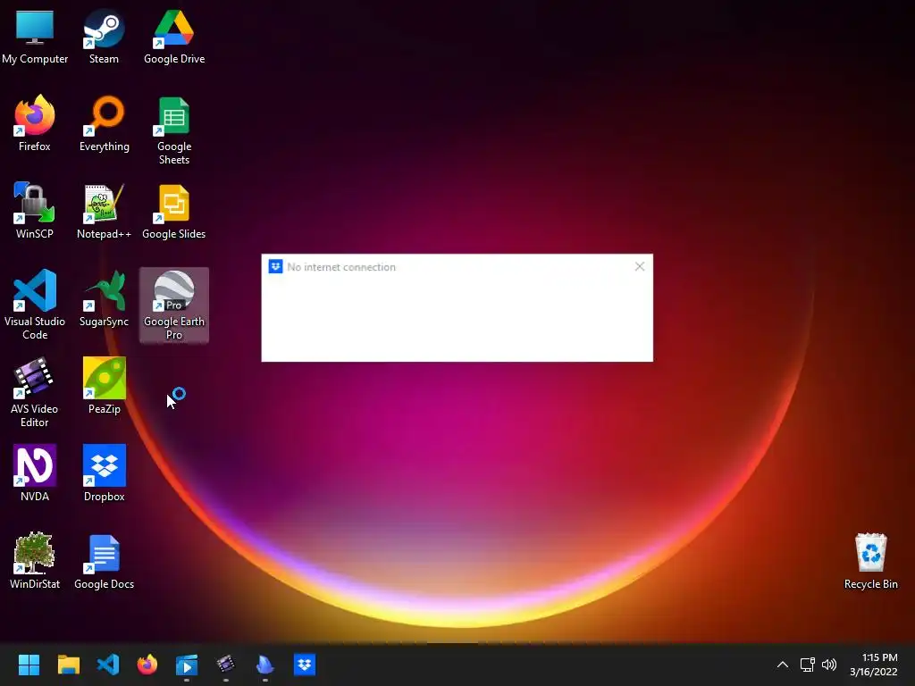
Task: Expand the hidden system tray icons
Action: coord(783,665)
